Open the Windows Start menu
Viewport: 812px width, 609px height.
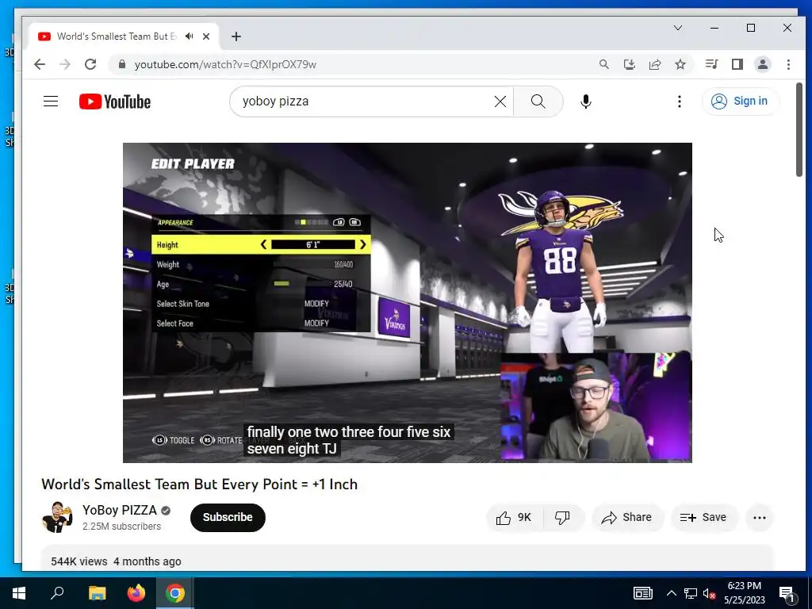19,593
